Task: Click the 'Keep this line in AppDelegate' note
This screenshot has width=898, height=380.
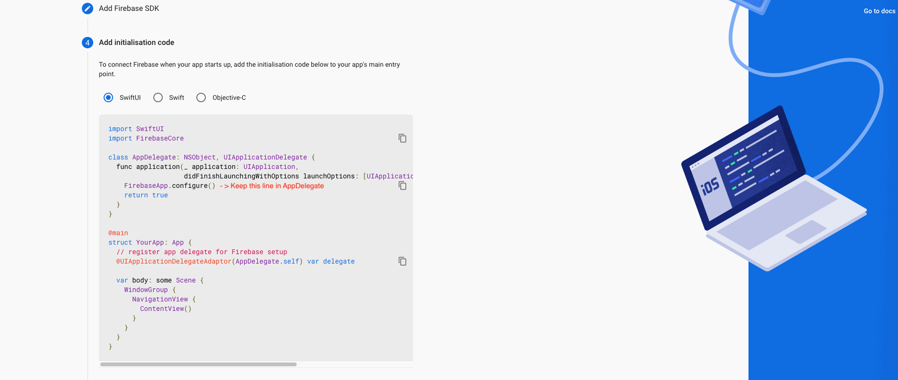Action: pyautogui.click(x=272, y=186)
